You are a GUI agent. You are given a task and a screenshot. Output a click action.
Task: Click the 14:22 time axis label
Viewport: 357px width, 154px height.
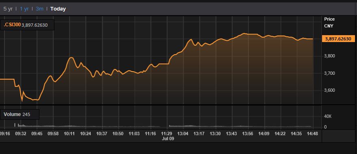280,134
